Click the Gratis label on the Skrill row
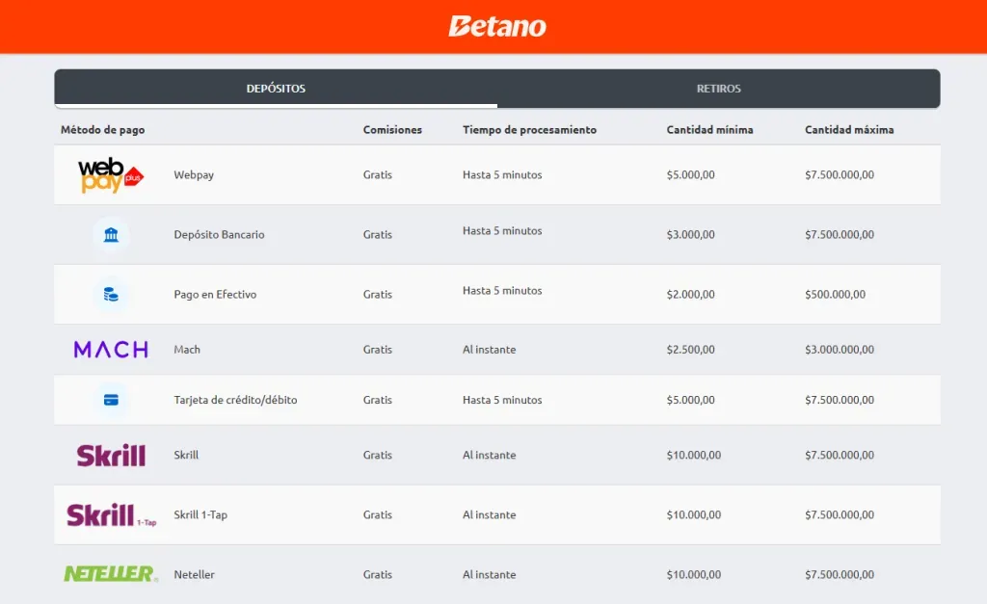 [377, 455]
